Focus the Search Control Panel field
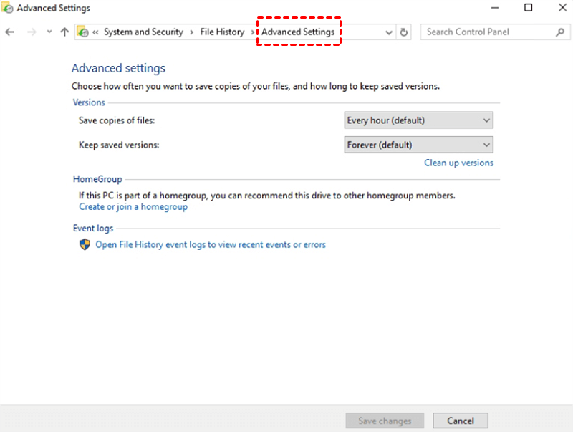573x432 pixels. 487,32
